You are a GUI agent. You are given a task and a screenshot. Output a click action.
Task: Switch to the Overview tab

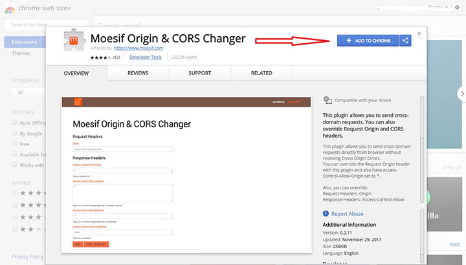[x=76, y=73]
